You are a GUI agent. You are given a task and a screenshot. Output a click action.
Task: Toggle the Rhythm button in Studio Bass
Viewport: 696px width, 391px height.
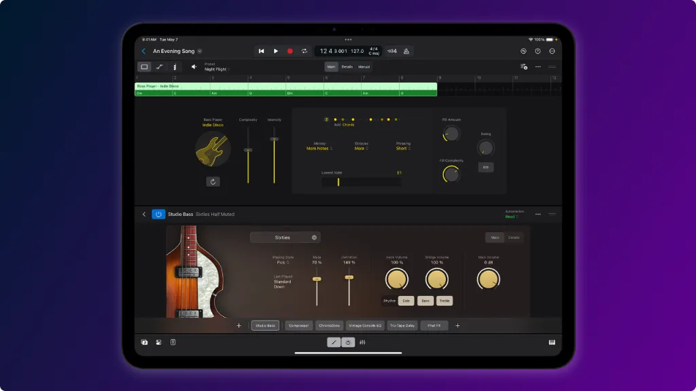click(389, 301)
